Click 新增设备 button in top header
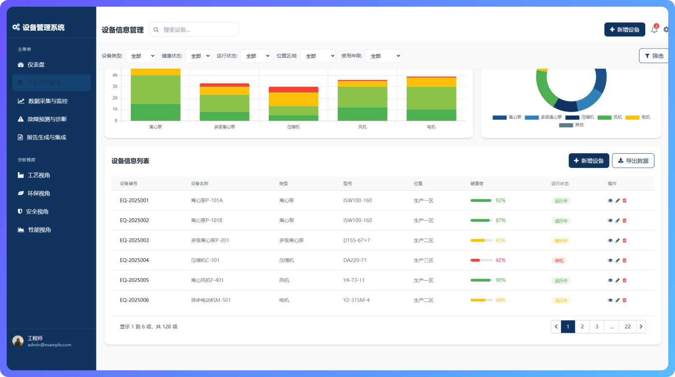Screen dimensions: 675x377 pos(624,30)
